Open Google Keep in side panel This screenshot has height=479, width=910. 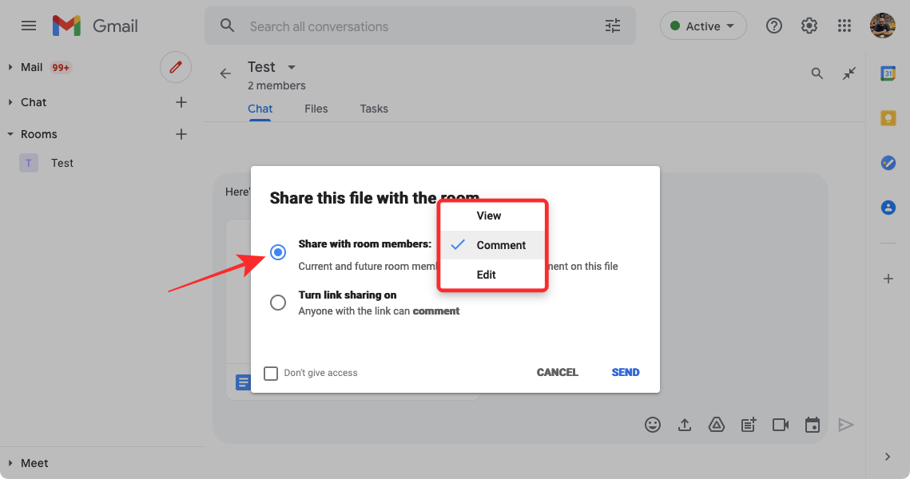[888, 118]
